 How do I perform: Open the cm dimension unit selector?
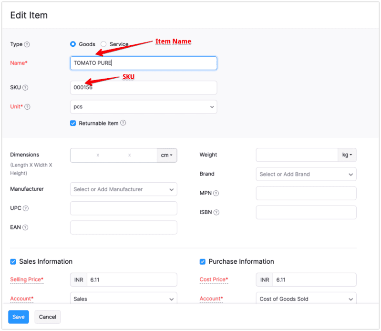click(166, 155)
